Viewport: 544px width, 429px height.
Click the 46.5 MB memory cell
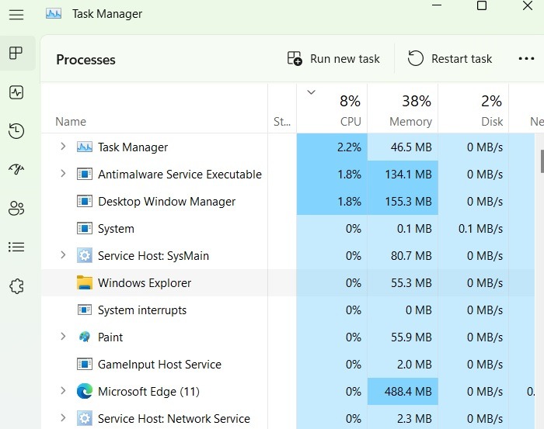click(403, 147)
